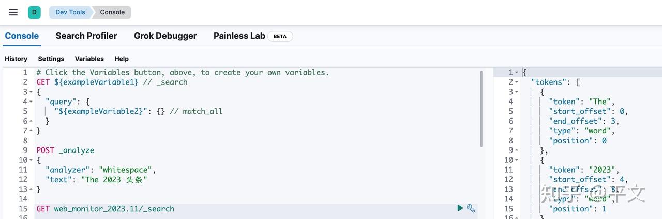The image size is (662, 219).
Task: Select the Painless Lab tab
Action: click(x=239, y=36)
